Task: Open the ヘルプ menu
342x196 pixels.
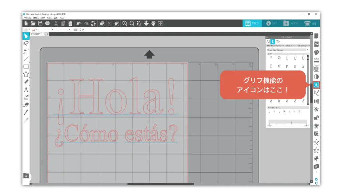Action: click(x=62, y=17)
